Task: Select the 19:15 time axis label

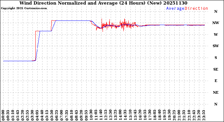Action: click(x=164, y=115)
